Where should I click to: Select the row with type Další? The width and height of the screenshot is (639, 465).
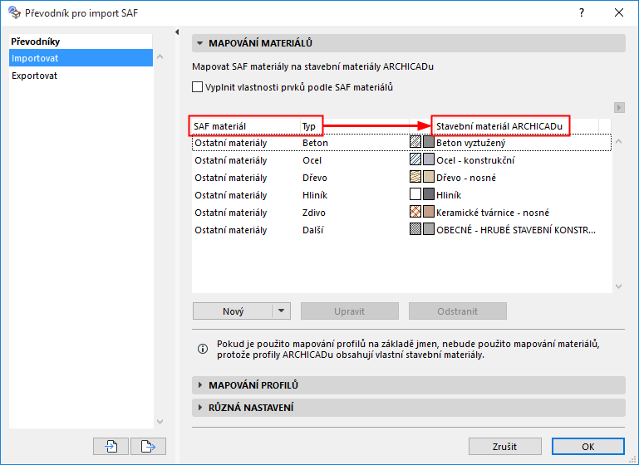click(401, 230)
